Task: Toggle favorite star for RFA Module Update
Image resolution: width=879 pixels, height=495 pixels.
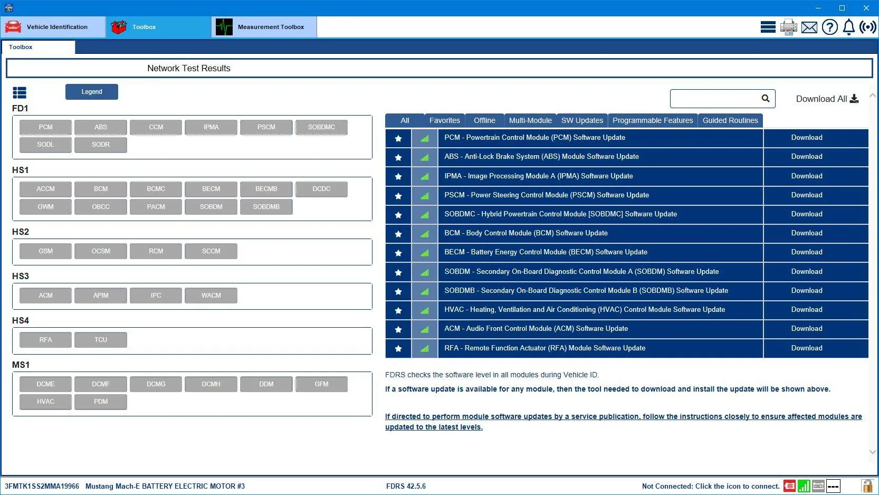Action: [x=398, y=348]
